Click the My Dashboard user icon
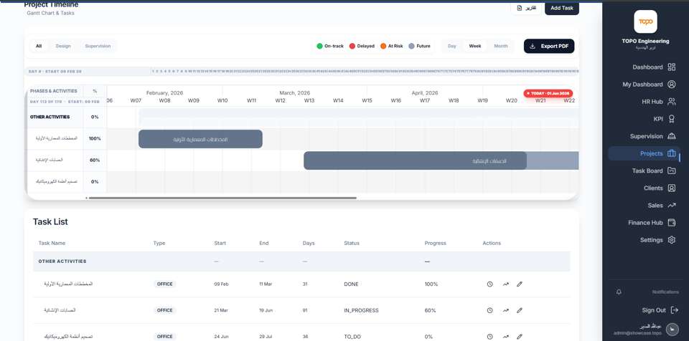Viewport: 689px width, 341px height. (x=671, y=85)
